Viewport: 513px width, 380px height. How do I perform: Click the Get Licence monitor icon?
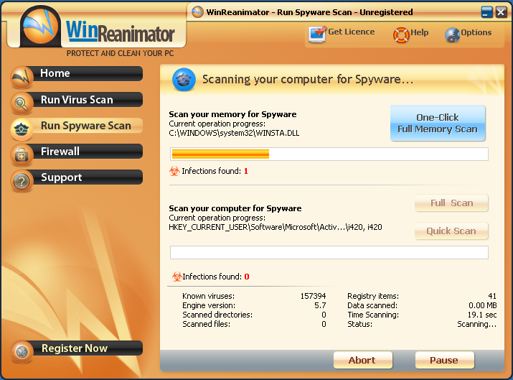pyautogui.click(x=316, y=34)
